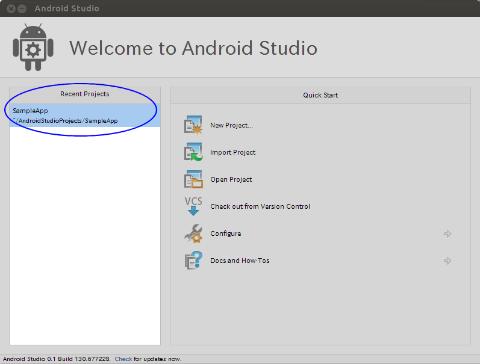Close the Android Studio window
The width and height of the screenshot is (480, 364).
pos(11,8)
